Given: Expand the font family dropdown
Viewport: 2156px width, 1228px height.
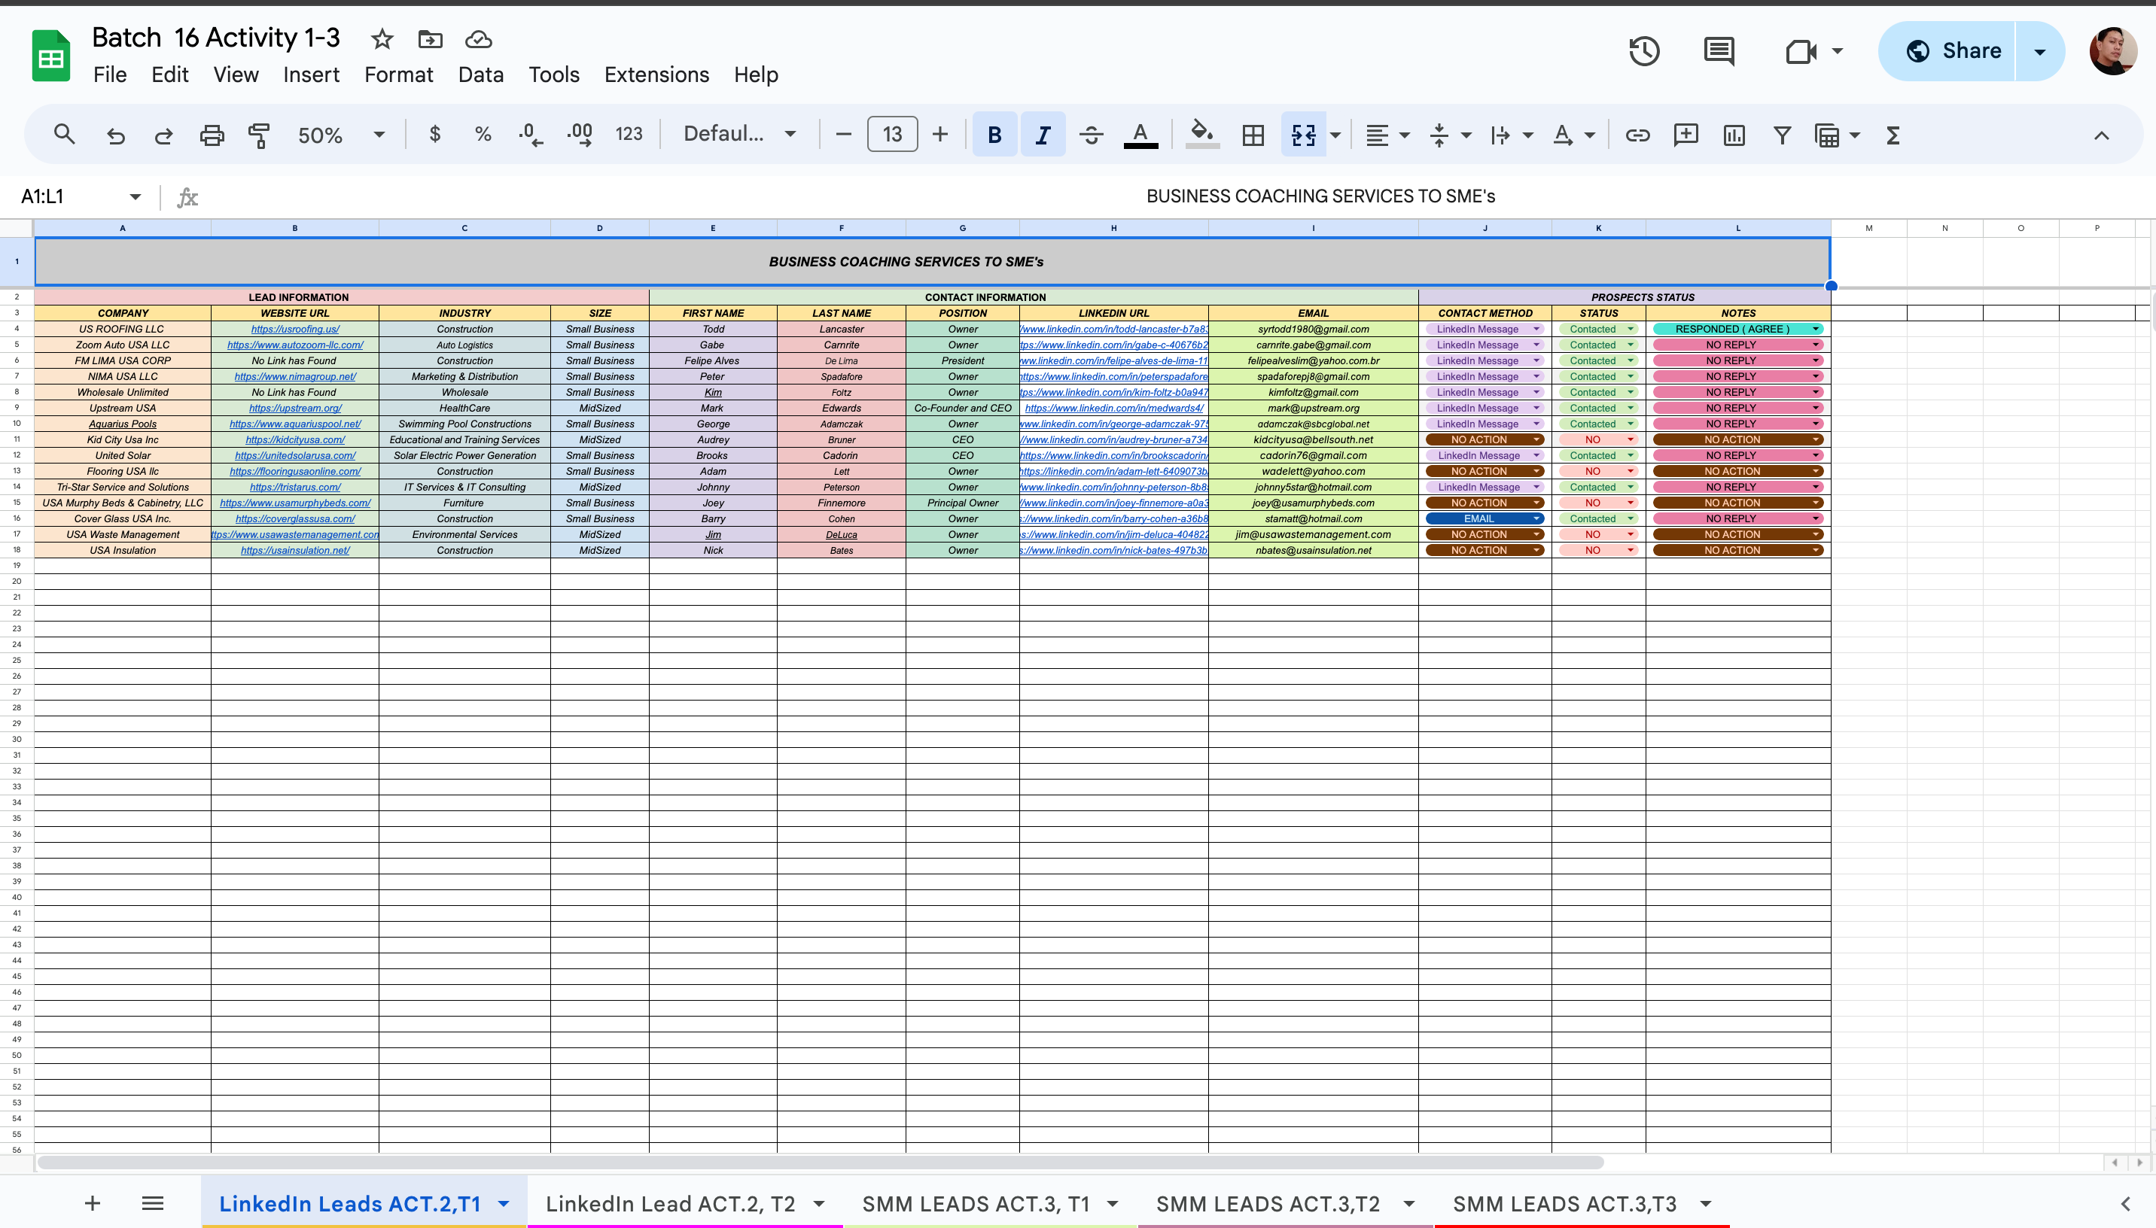Looking at the screenshot, I should (x=740, y=134).
